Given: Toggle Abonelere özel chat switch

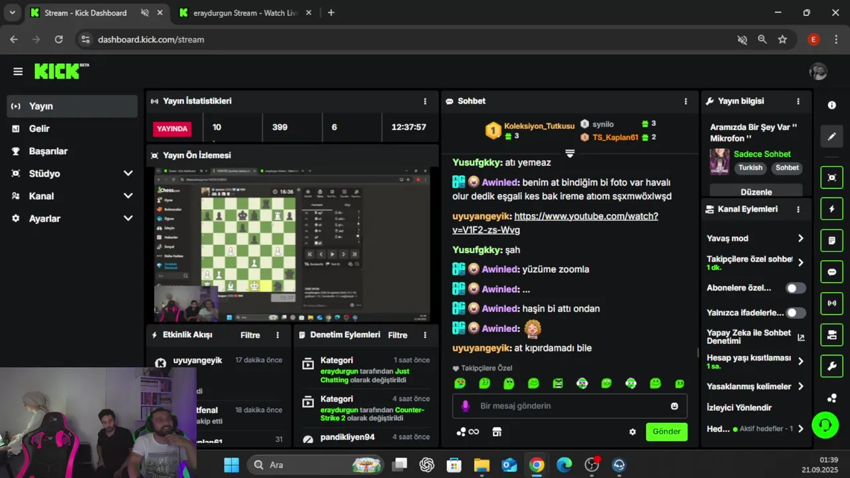Looking at the screenshot, I should click(796, 288).
